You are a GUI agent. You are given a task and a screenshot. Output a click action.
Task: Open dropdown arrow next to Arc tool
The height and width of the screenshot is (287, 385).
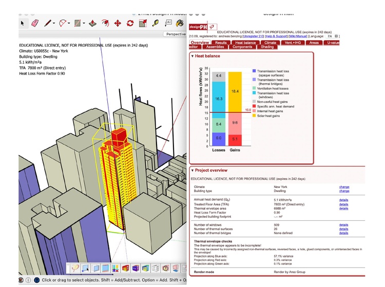click(x=69, y=24)
